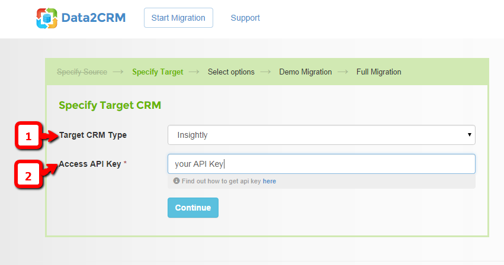Click the Target CRM Type label
This screenshot has height=265, width=504.
pos(93,135)
